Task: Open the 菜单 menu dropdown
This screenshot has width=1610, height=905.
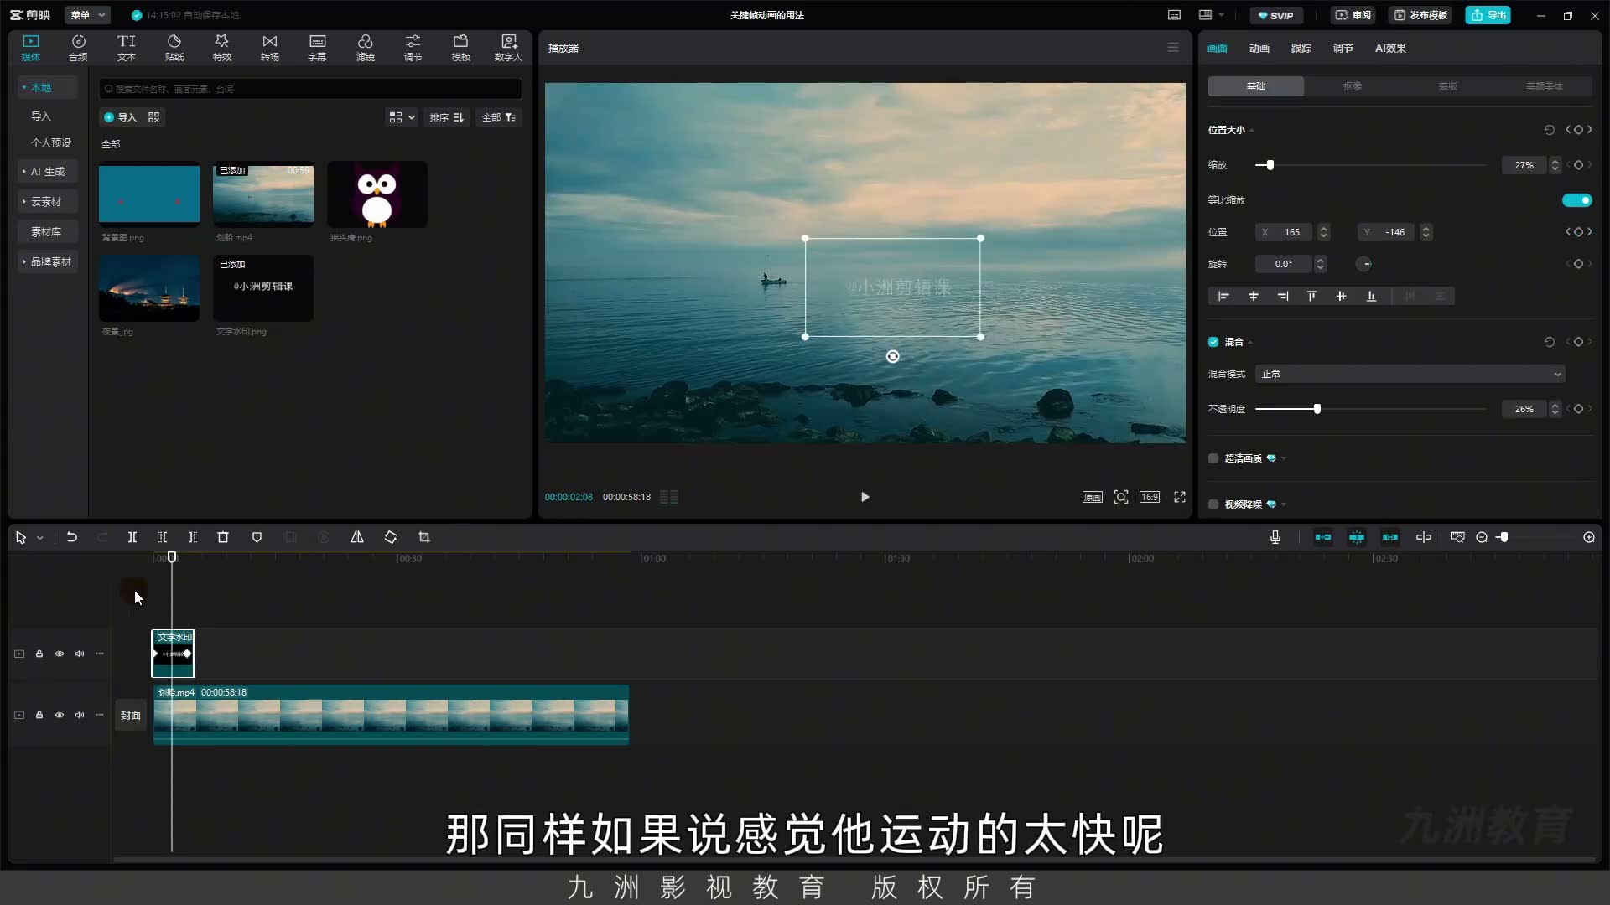Action: pyautogui.click(x=88, y=15)
